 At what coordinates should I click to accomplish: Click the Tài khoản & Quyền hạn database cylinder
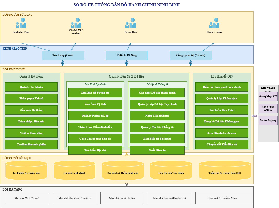(x=26, y=170)
